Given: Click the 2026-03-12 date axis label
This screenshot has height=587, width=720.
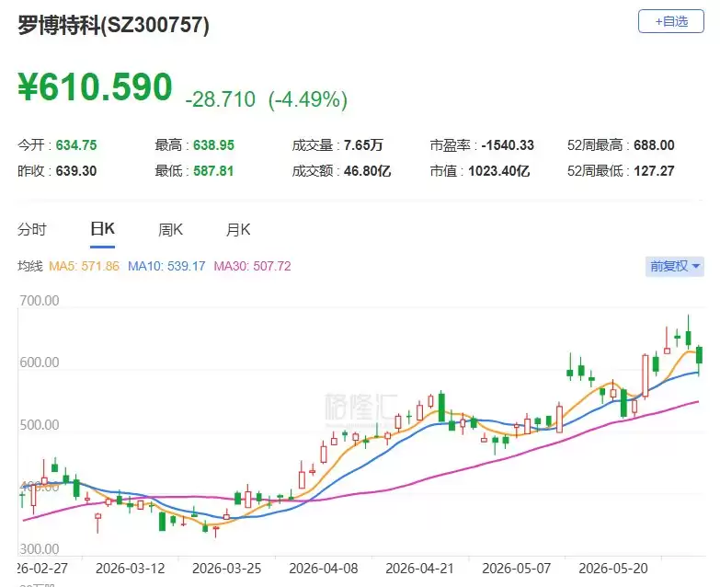Looking at the screenshot, I should coord(130,569).
